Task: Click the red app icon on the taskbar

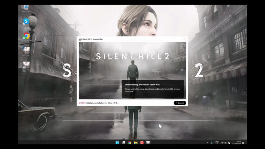Action: click(142, 143)
